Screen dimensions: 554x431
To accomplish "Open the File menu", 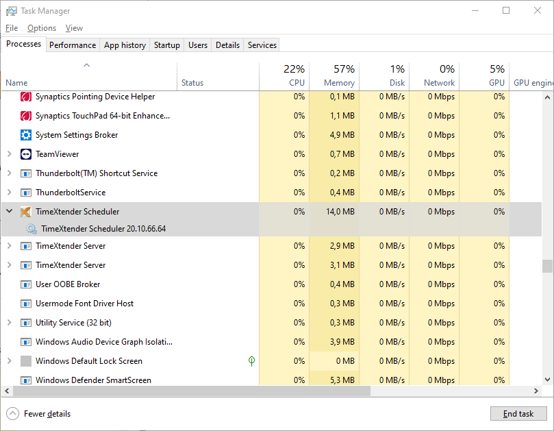I will [x=12, y=28].
